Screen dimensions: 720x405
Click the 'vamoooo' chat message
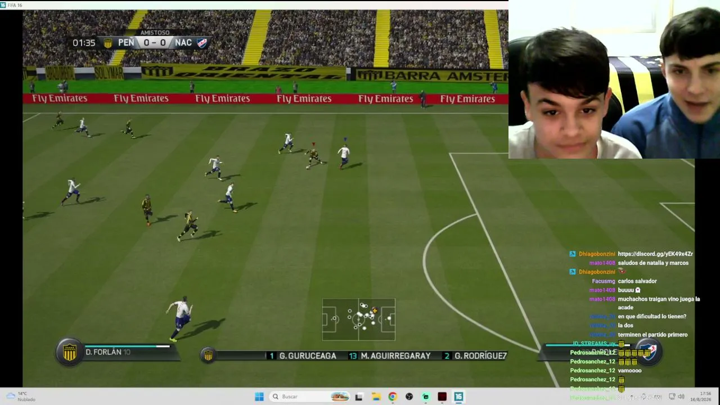point(629,371)
